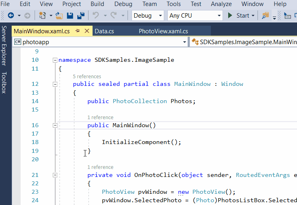Open the Analyze menu
Screen dimensions: 297x205
221,4
